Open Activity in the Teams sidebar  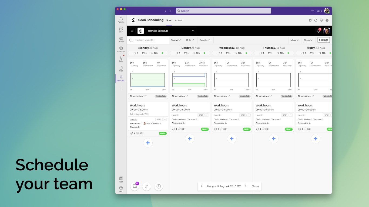(121, 20)
